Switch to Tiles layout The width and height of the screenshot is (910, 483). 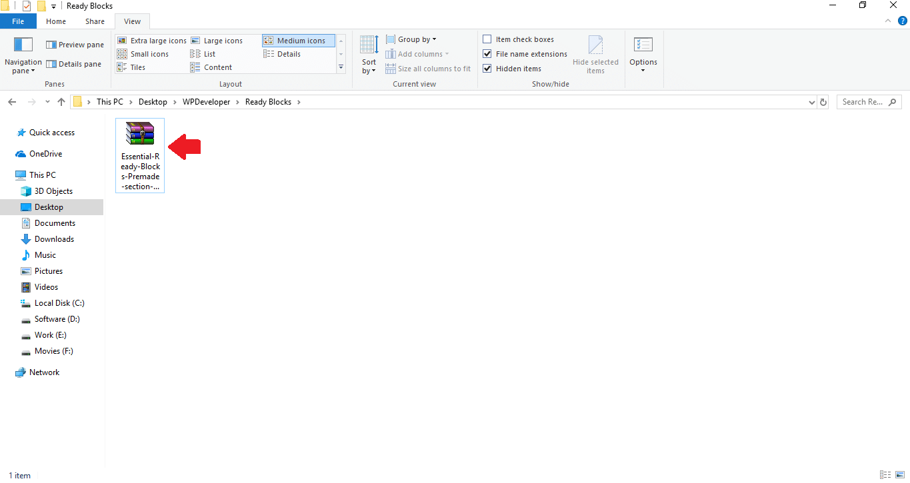click(x=131, y=67)
